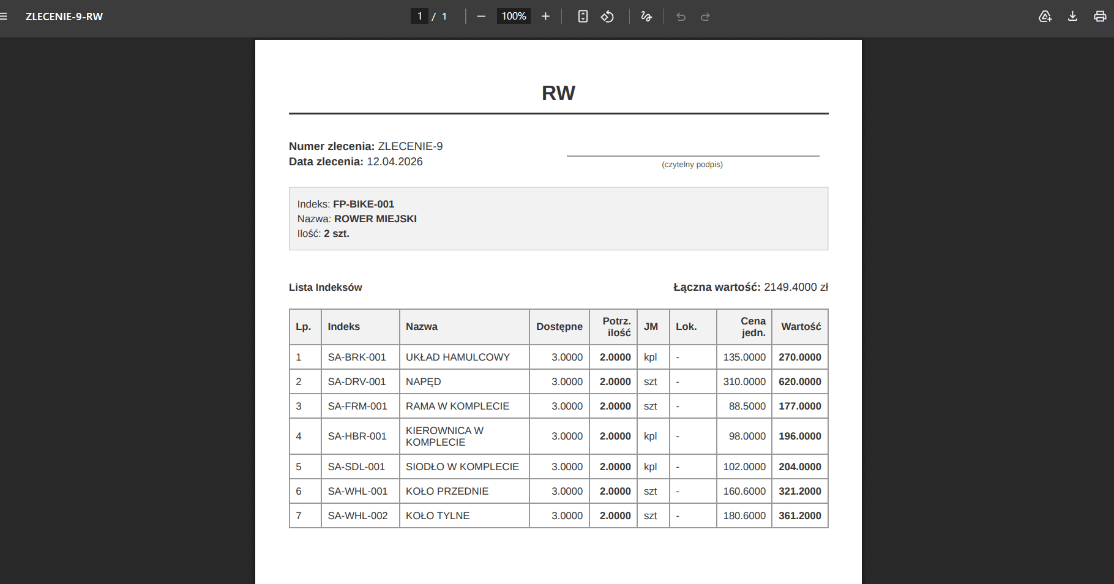Screen dimensions: 1114x584
Task: Click the FP-BIKE-001 index text
Action: [x=364, y=204]
